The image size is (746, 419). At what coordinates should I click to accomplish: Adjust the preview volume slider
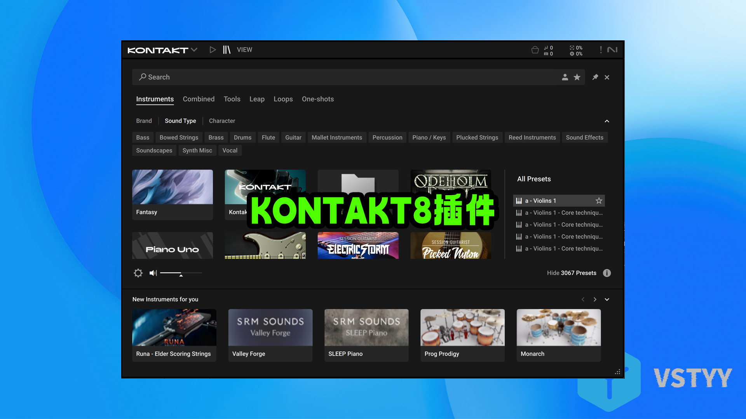coord(181,273)
